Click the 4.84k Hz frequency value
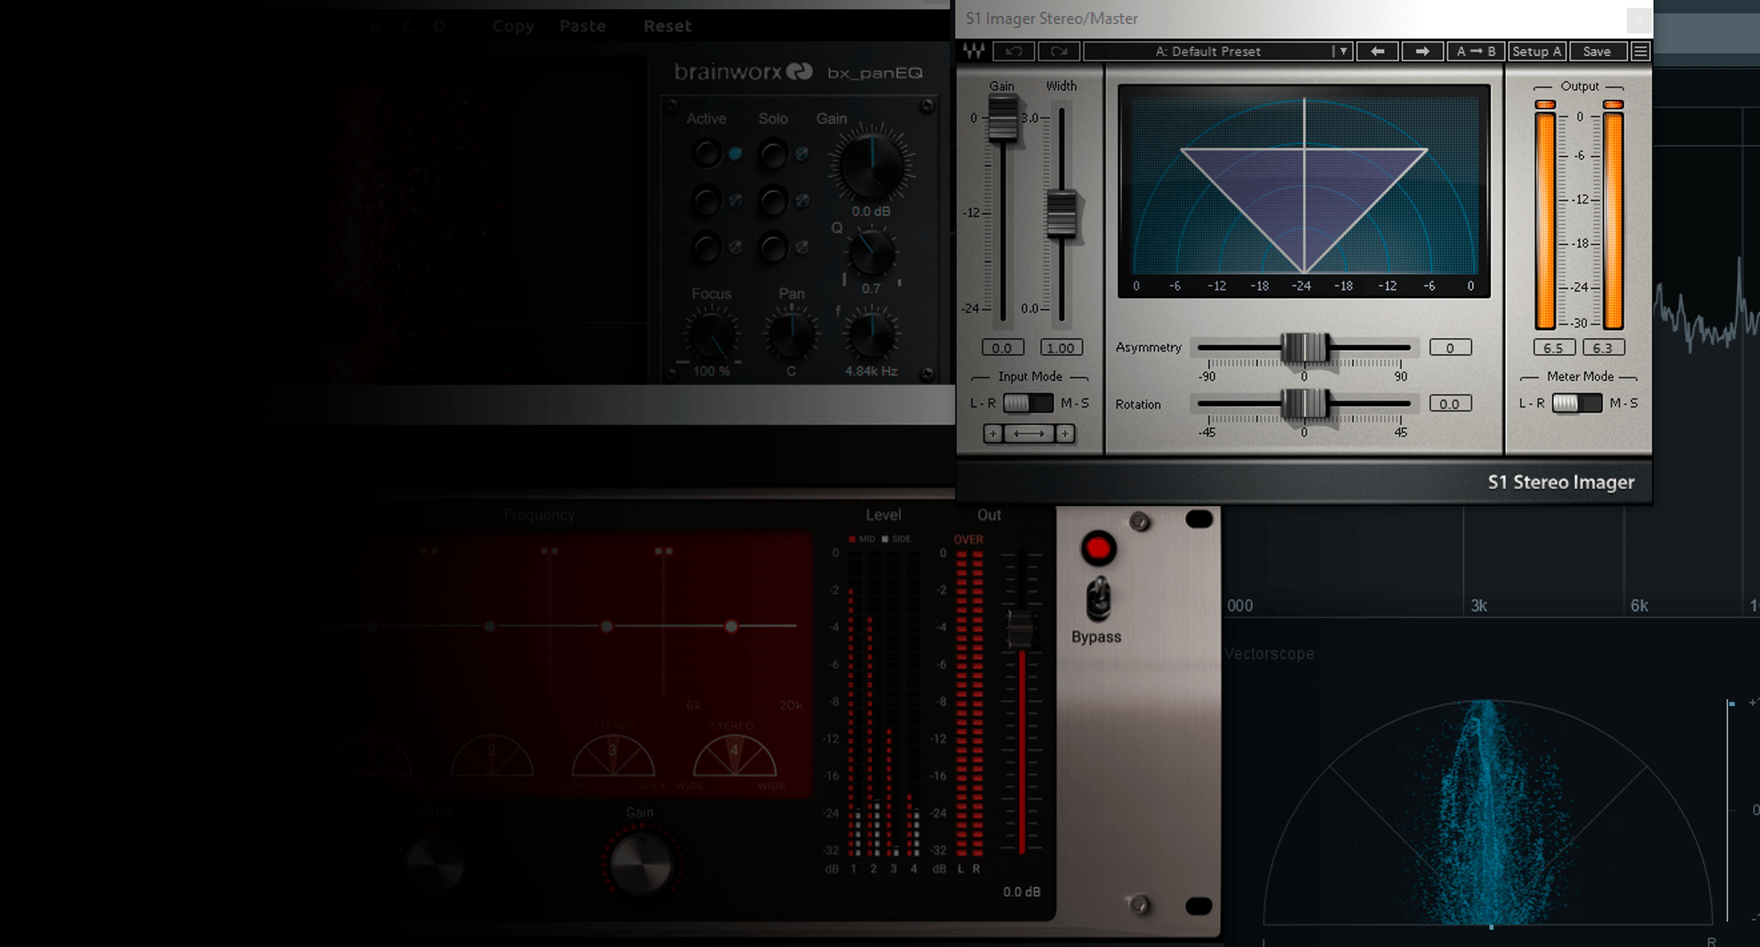The height and width of the screenshot is (947, 1760). pos(871,371)
